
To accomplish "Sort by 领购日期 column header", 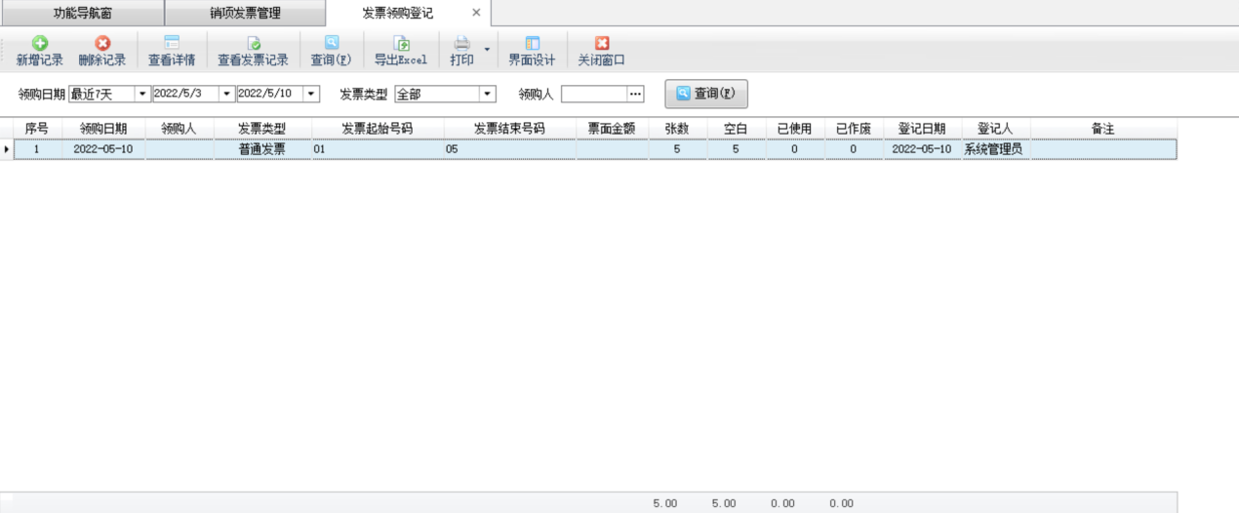I will (x=103, y=129).
